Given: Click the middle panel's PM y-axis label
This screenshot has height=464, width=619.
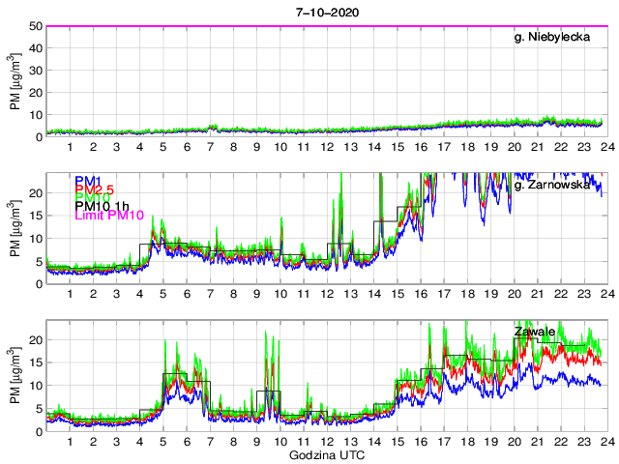Looking at the screenshot, I should (x=16, y=229).
